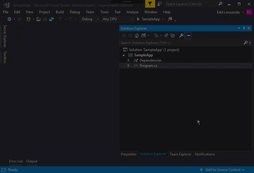
Task: Click the New Project toolbar icon
Action: 28,19
